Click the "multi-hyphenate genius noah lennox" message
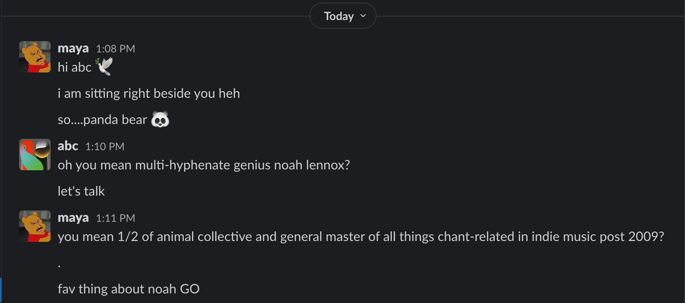The width and height of the screenshot is (685, 303). 203,165
